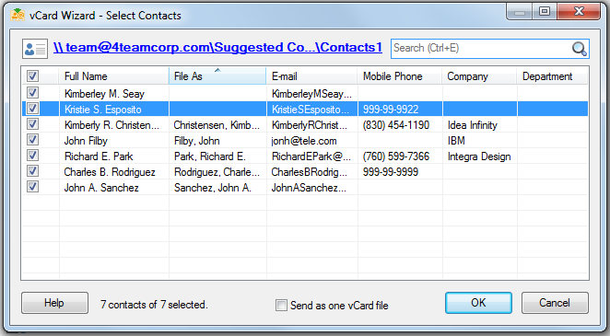Click the Integra Design company cell
610x336 pixels.
tap(480, 156)
